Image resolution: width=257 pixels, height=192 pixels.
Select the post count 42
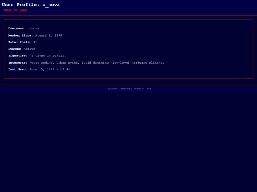click(35, 42)
